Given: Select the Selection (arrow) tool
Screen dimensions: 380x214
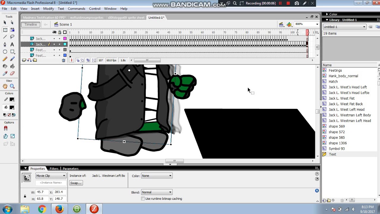Looking at the screenshot, I should (5, 22).
